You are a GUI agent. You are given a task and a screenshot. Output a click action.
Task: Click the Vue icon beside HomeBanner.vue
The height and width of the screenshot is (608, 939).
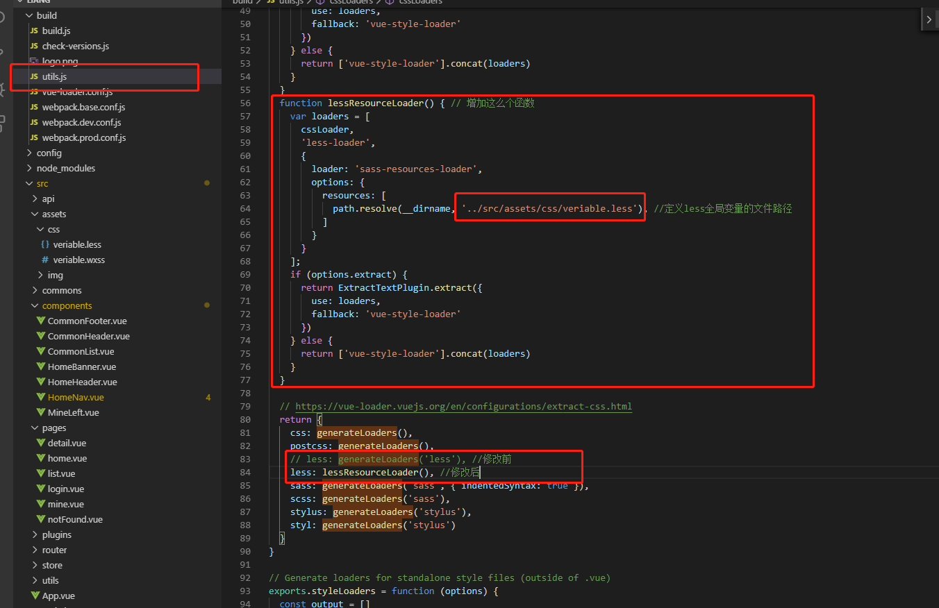point(40,366)
